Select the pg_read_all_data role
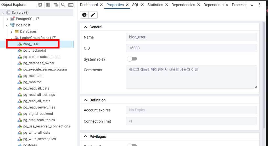Viewport: 268px width, 146px height. pyautogui.click(x=36, y=89)
